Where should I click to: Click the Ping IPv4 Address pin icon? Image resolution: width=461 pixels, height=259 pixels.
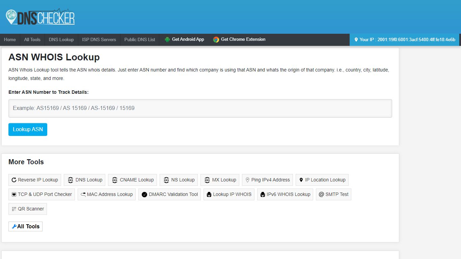[x=247, y=180]
